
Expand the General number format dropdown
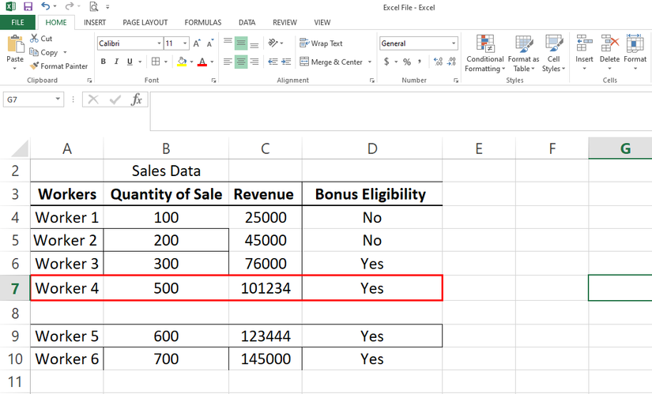point(454,43)
